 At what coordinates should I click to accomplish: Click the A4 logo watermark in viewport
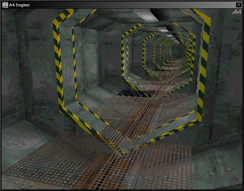pos(236,12)
